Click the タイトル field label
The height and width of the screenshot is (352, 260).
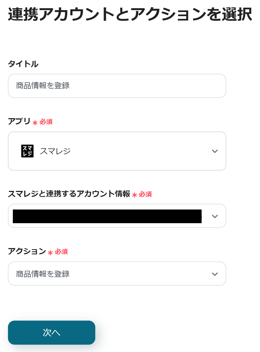click(23, 64)
